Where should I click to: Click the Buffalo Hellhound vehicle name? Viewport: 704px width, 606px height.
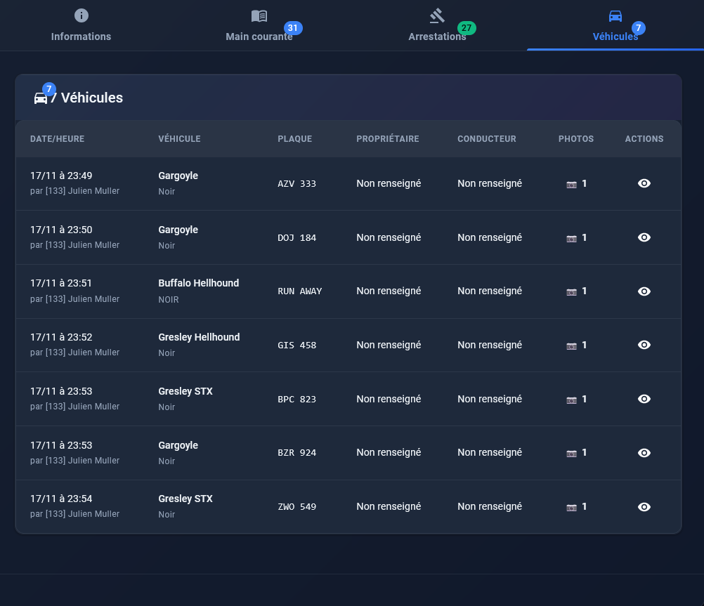point(198,283)
